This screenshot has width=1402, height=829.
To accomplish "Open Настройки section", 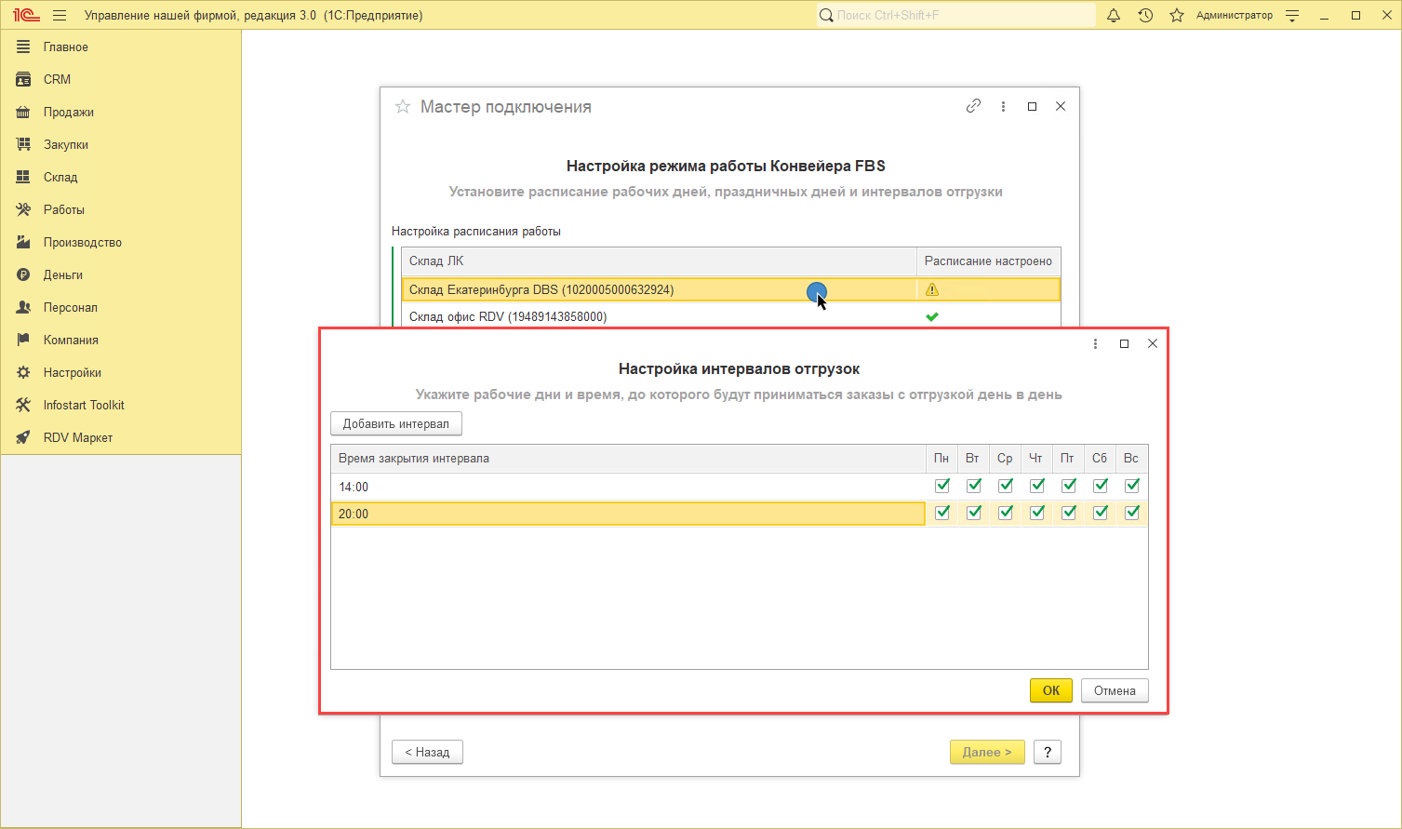I will tap(121, 372).
